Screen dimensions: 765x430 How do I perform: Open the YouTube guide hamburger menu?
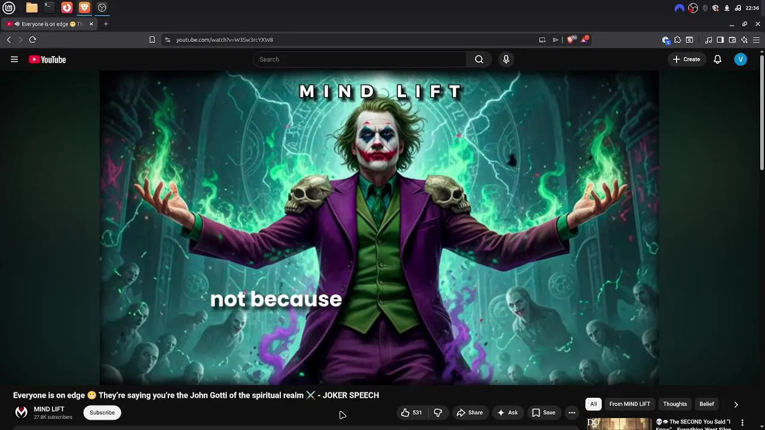(14, 59)
